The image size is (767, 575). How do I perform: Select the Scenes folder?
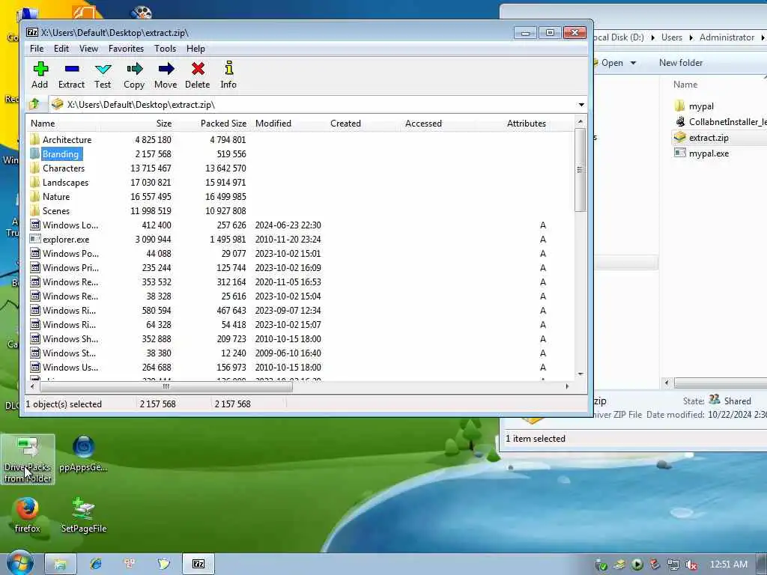pyautogui.click(x=50, y=210)
